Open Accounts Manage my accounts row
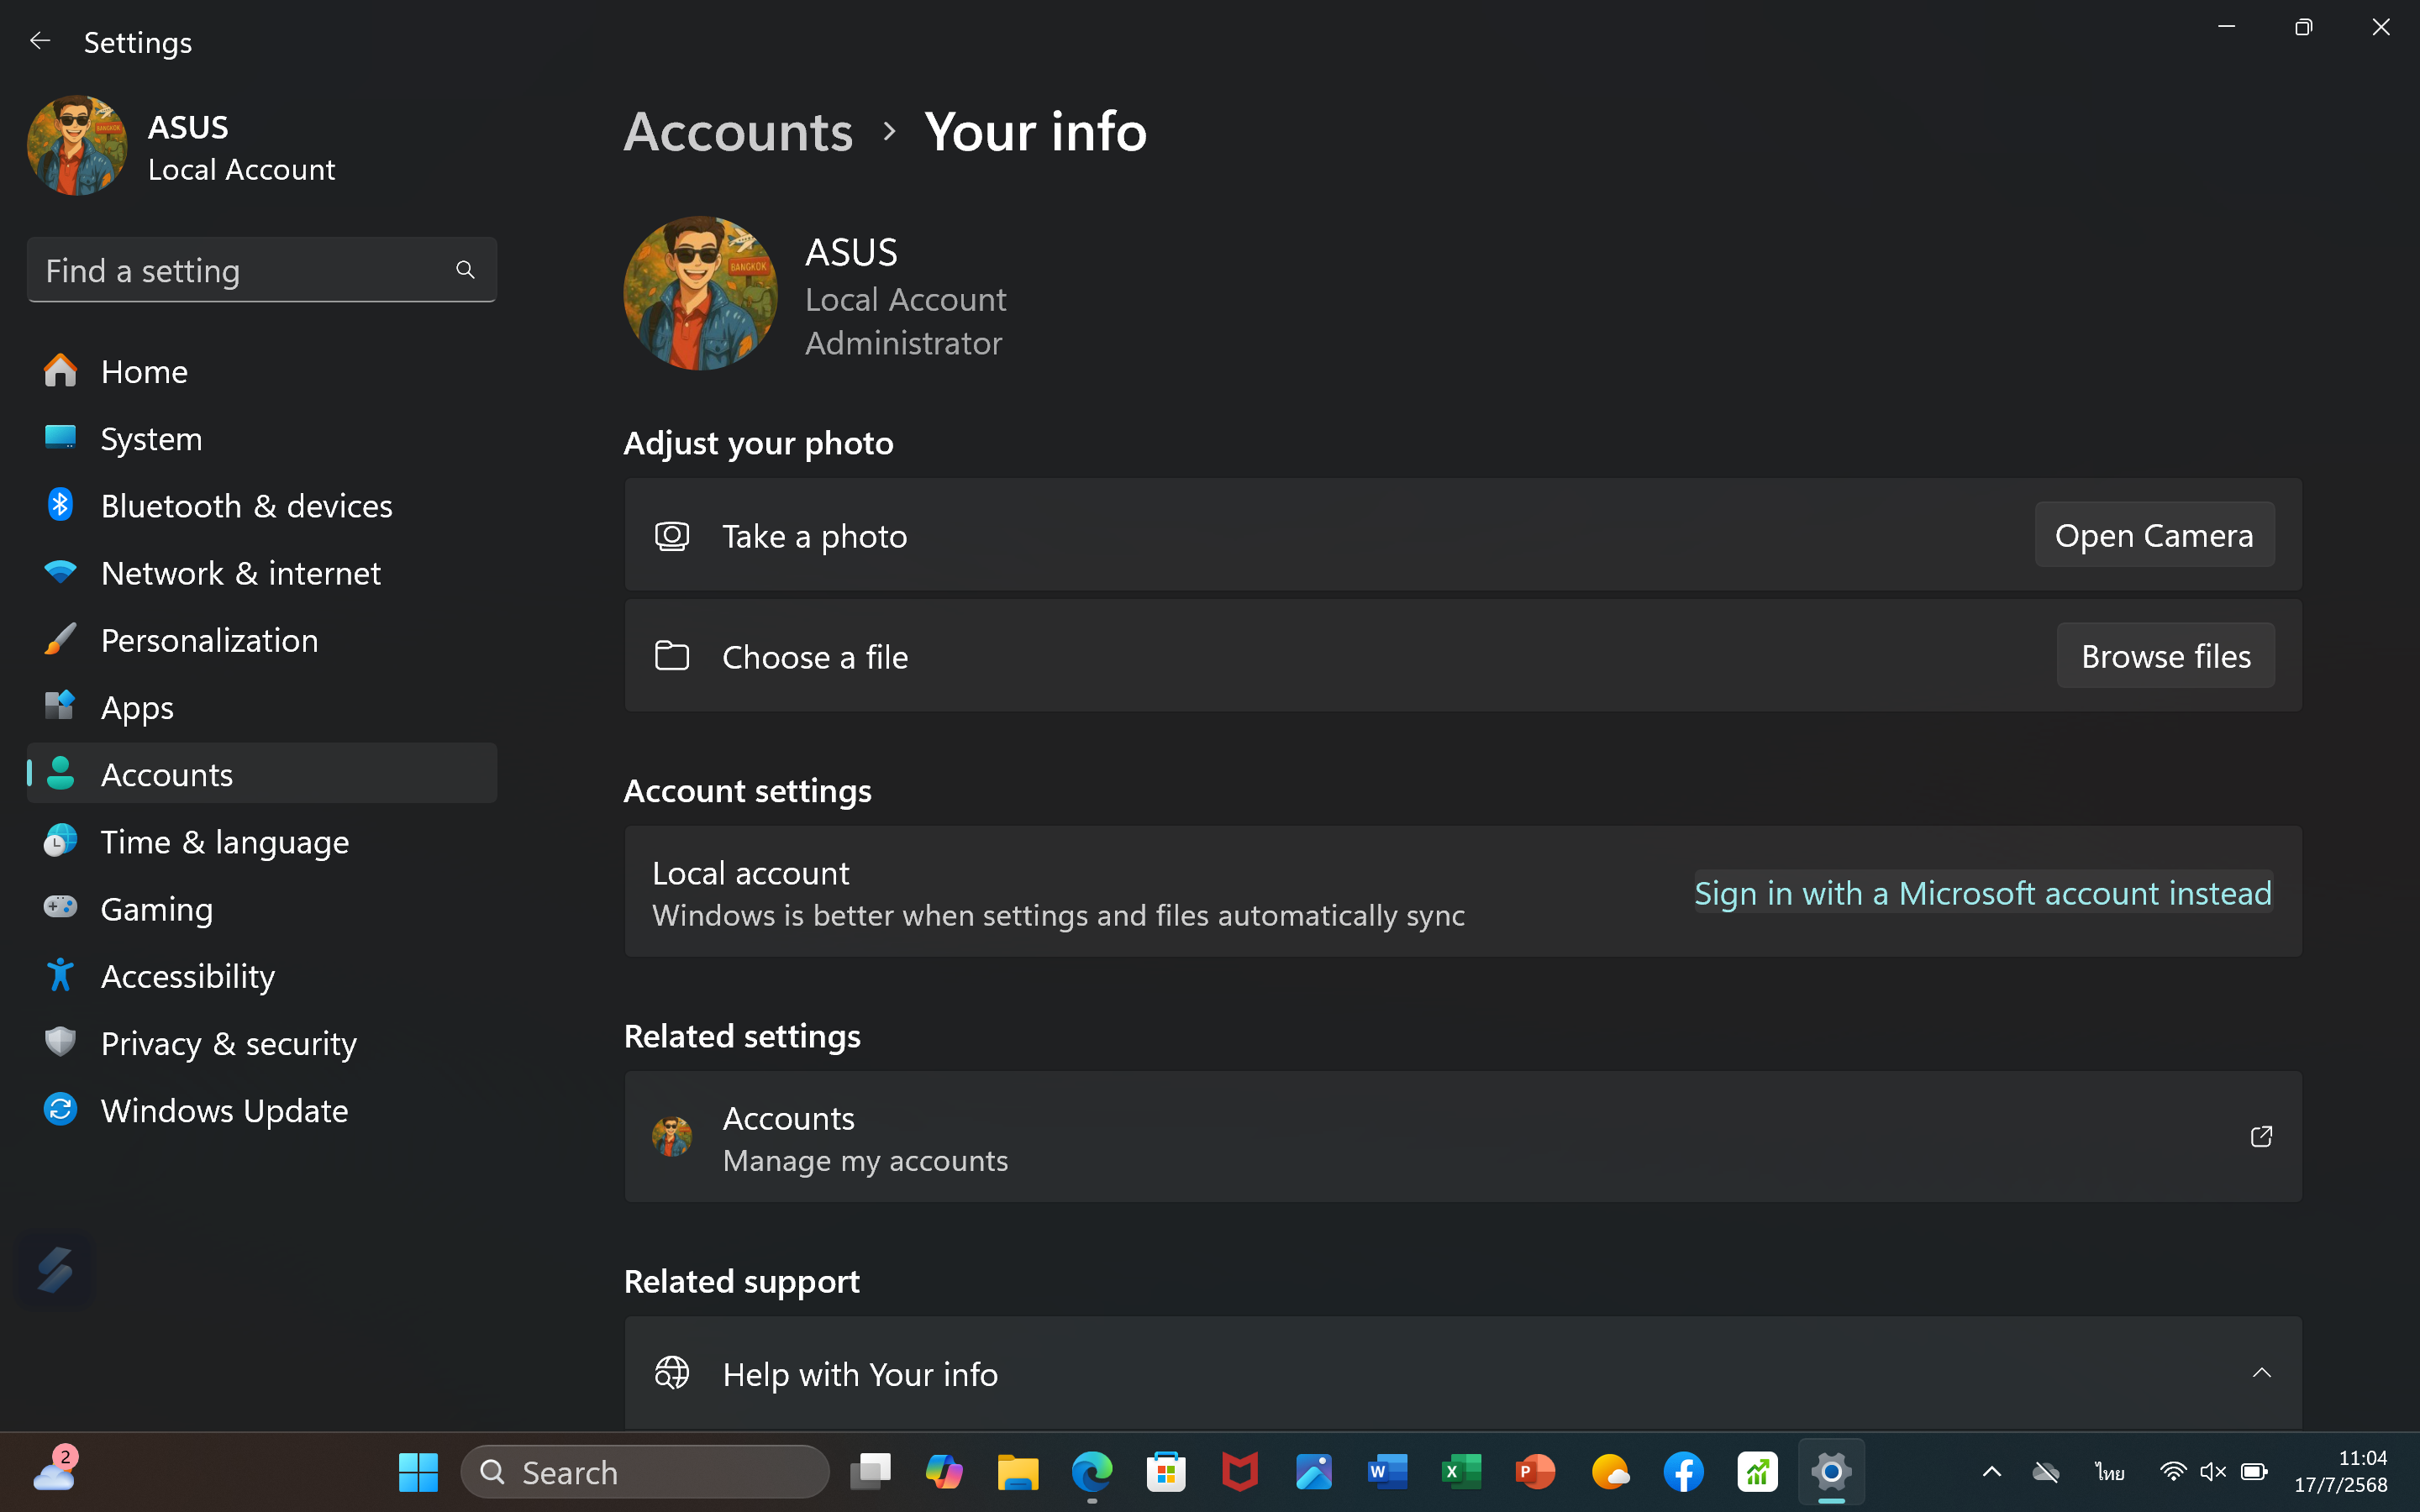This screenshot has width=2420, height=1512. [x=1463, y=1137]
